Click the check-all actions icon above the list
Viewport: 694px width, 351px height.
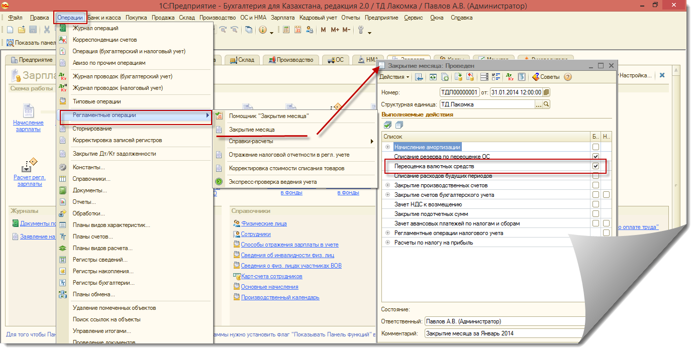click(387, 125)
